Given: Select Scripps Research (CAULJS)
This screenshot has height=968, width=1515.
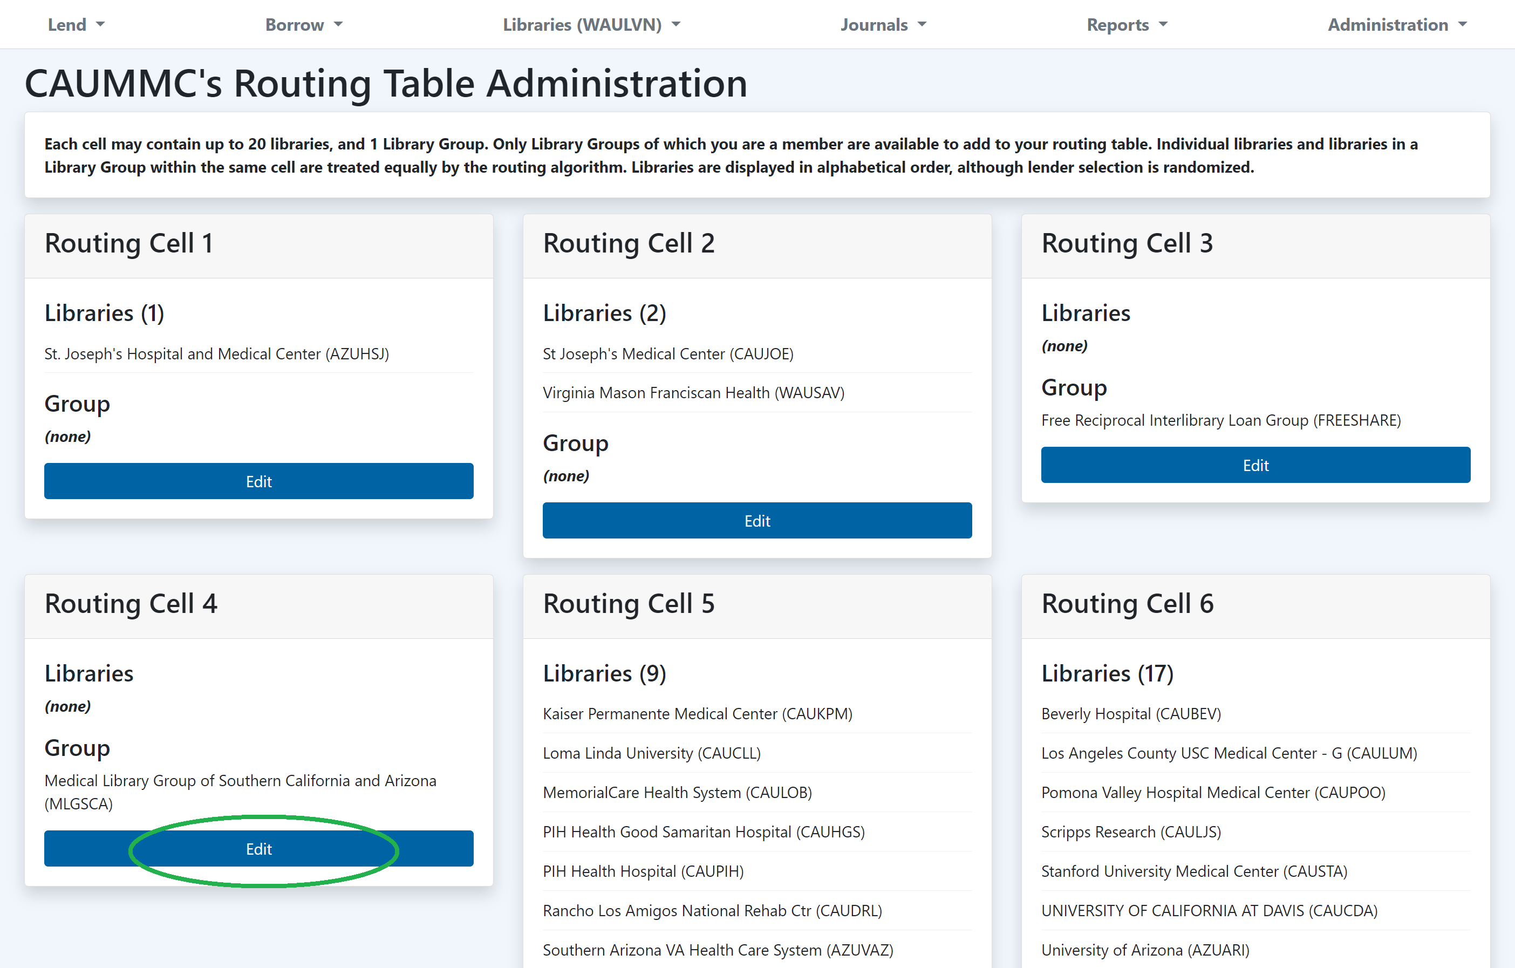Looking at the screenshot, I should coord(1131,831).
